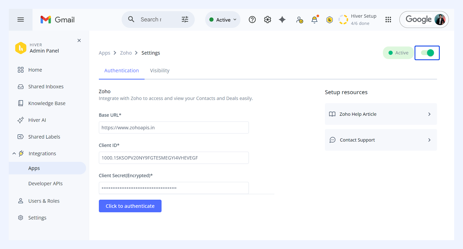This screenshot has width=463, height=249.
Task: Click the Integrations label in sidebar
Action: (x=42, y=154)
